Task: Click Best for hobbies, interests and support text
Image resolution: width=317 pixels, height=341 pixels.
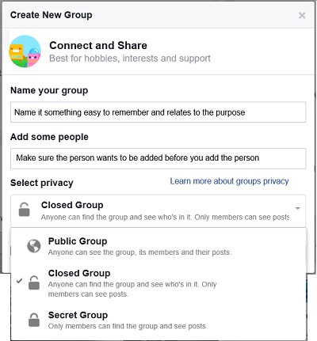Action: pyautogui.click(x=130, y=59)
